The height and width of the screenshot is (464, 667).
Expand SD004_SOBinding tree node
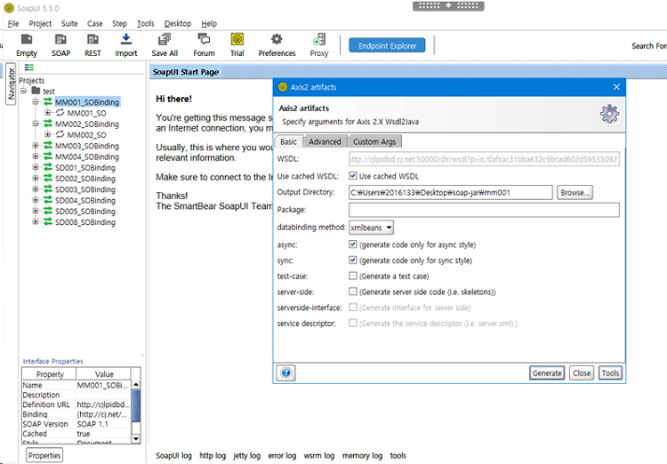(36, 200)
